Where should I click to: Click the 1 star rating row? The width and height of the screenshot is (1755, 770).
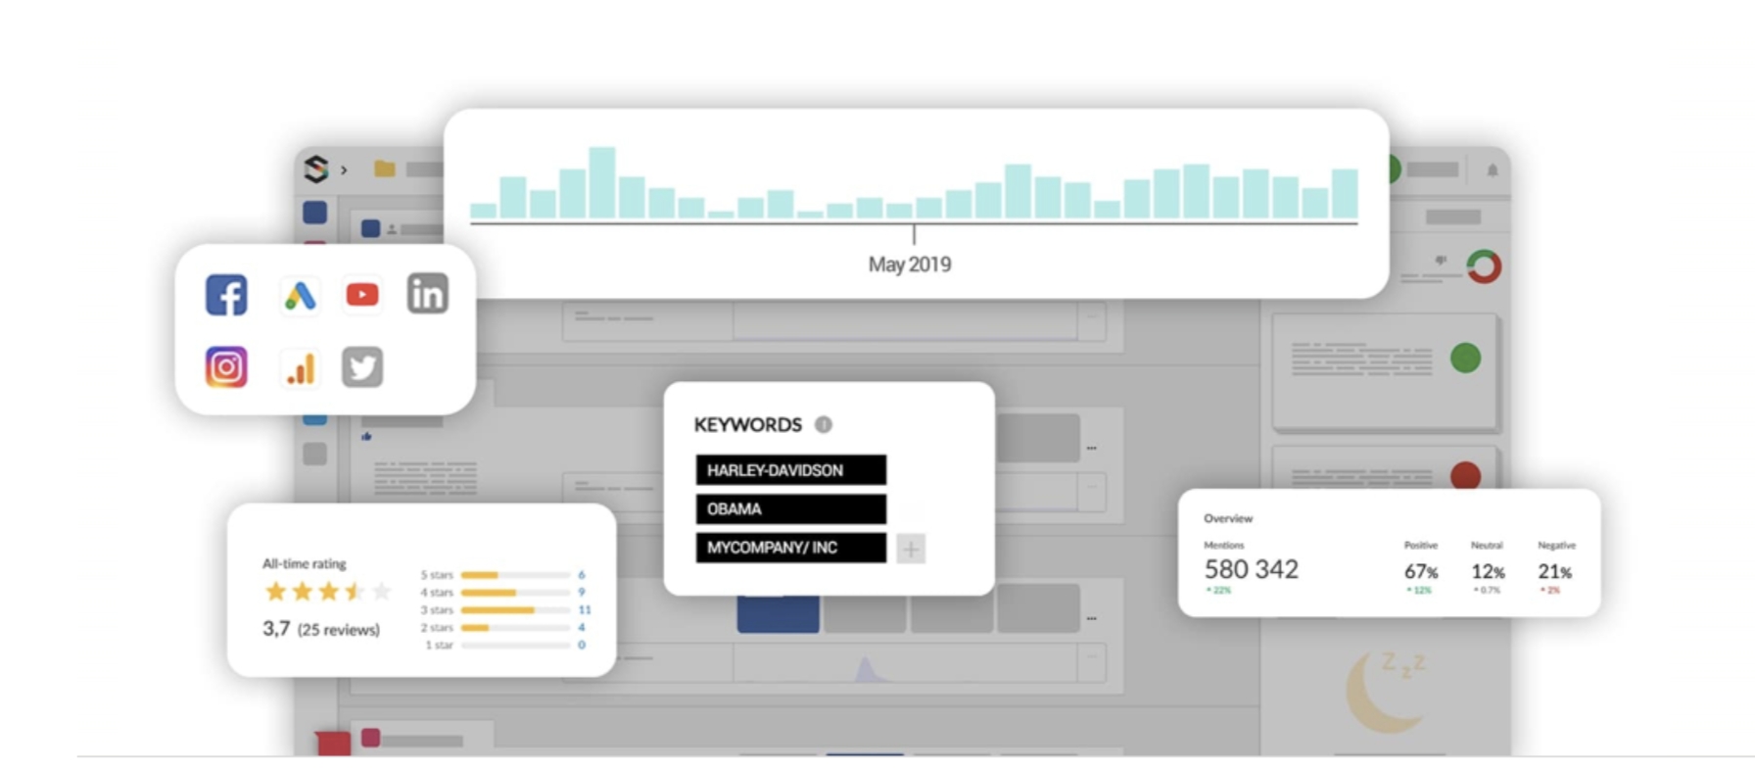point(503,646)
